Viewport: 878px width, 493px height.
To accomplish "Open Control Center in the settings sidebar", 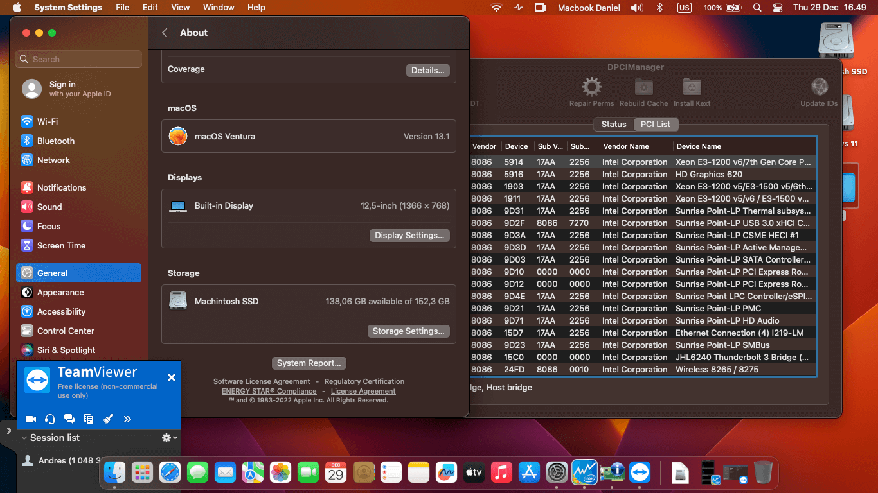I will (x=78, y=331).
